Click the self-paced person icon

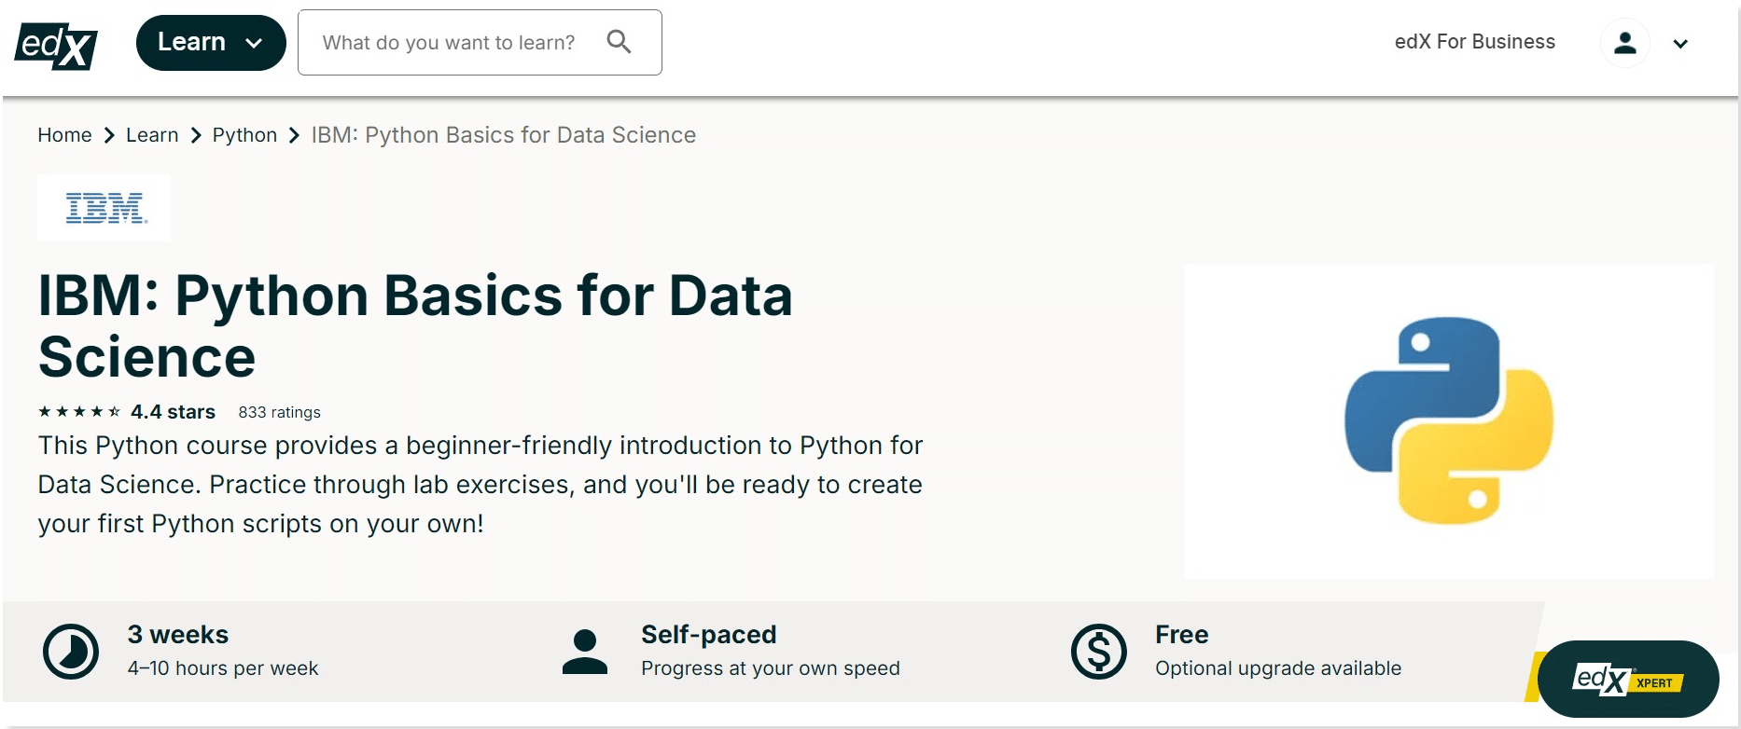point(585,652)
